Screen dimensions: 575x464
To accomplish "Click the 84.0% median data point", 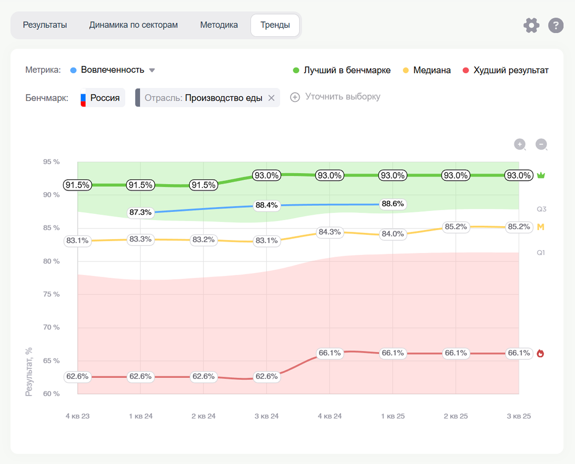I will (393, 234).
